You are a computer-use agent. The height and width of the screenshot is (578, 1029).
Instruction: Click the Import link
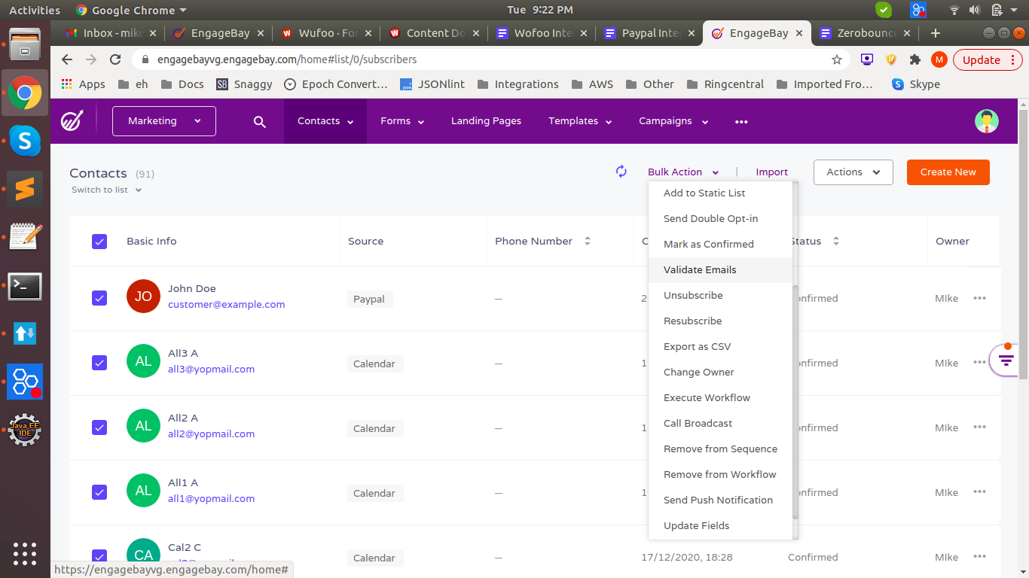coord(772,172)
